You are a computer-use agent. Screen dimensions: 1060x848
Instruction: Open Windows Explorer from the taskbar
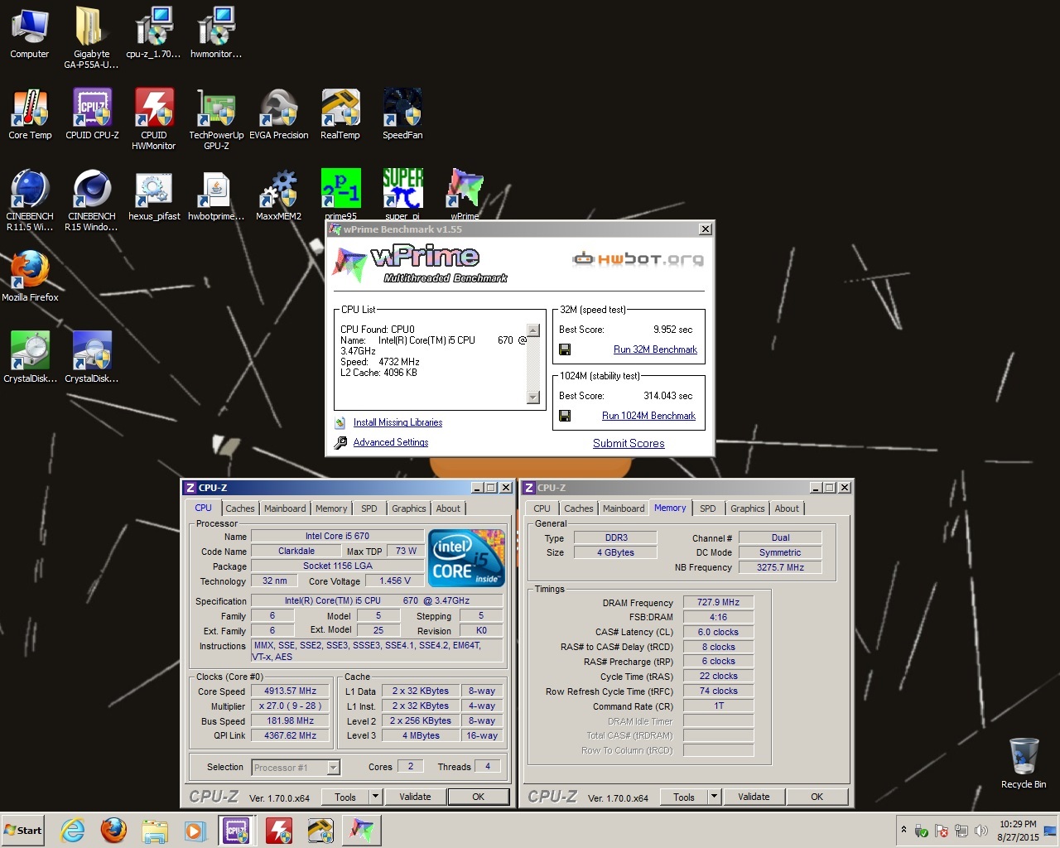(x=154, y=830)
